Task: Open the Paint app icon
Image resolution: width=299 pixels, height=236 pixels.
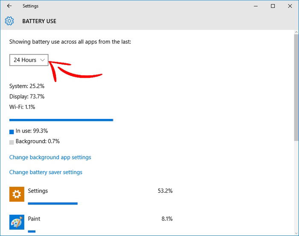Action: 17,222
